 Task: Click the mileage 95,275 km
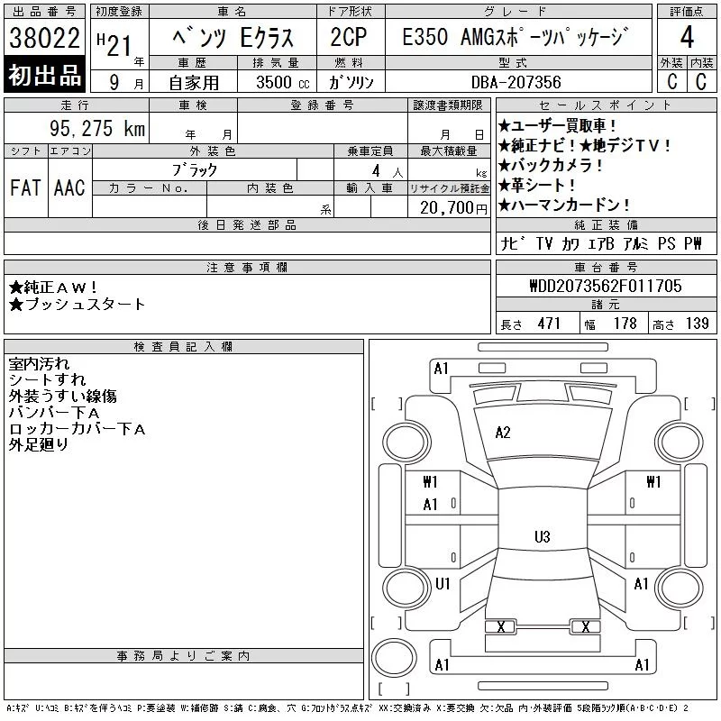point(97,128)
